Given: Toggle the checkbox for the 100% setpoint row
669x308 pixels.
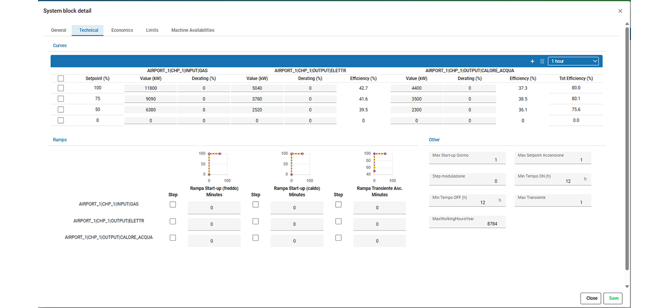Looking at the screenshot, I should 61,88.
